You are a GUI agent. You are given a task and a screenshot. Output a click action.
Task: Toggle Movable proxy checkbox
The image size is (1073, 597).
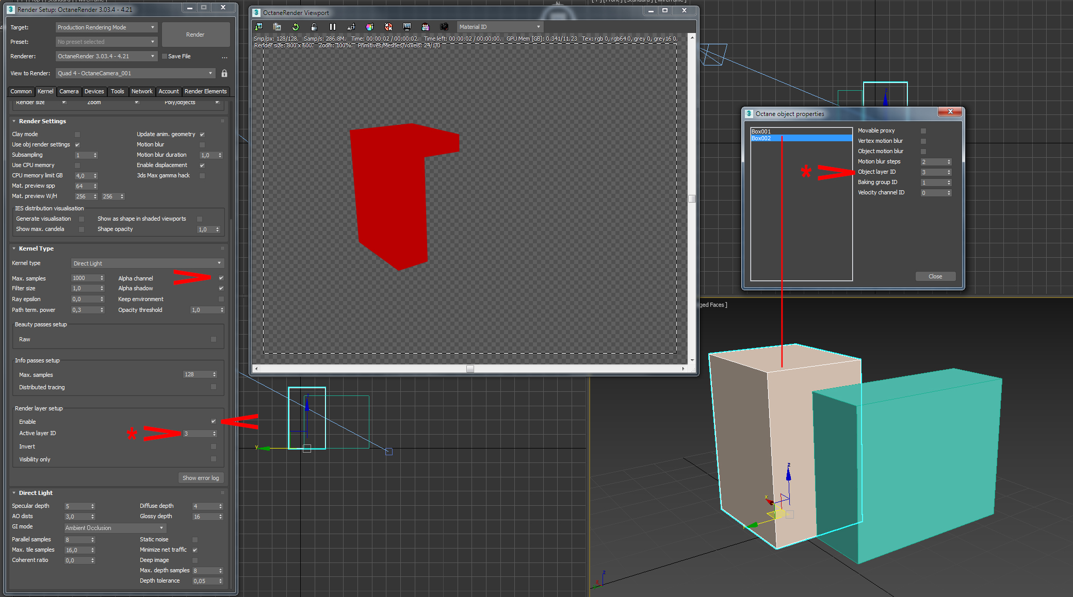(923, 131)
